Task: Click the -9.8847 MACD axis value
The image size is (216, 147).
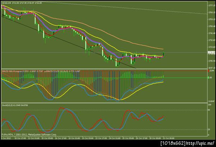Action: coord(212,101)
